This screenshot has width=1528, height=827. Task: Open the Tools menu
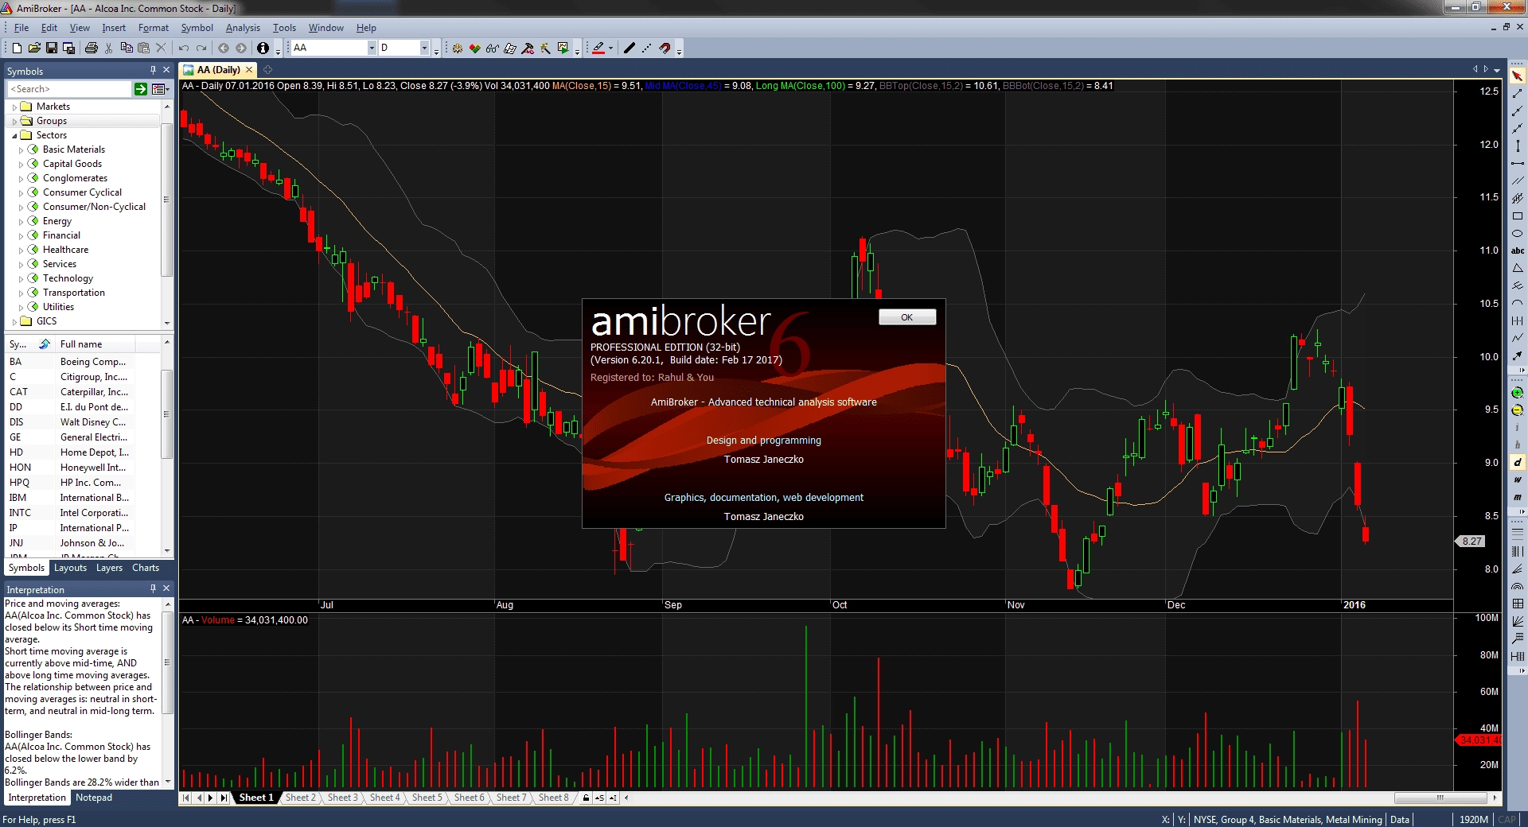pos(284,28)
